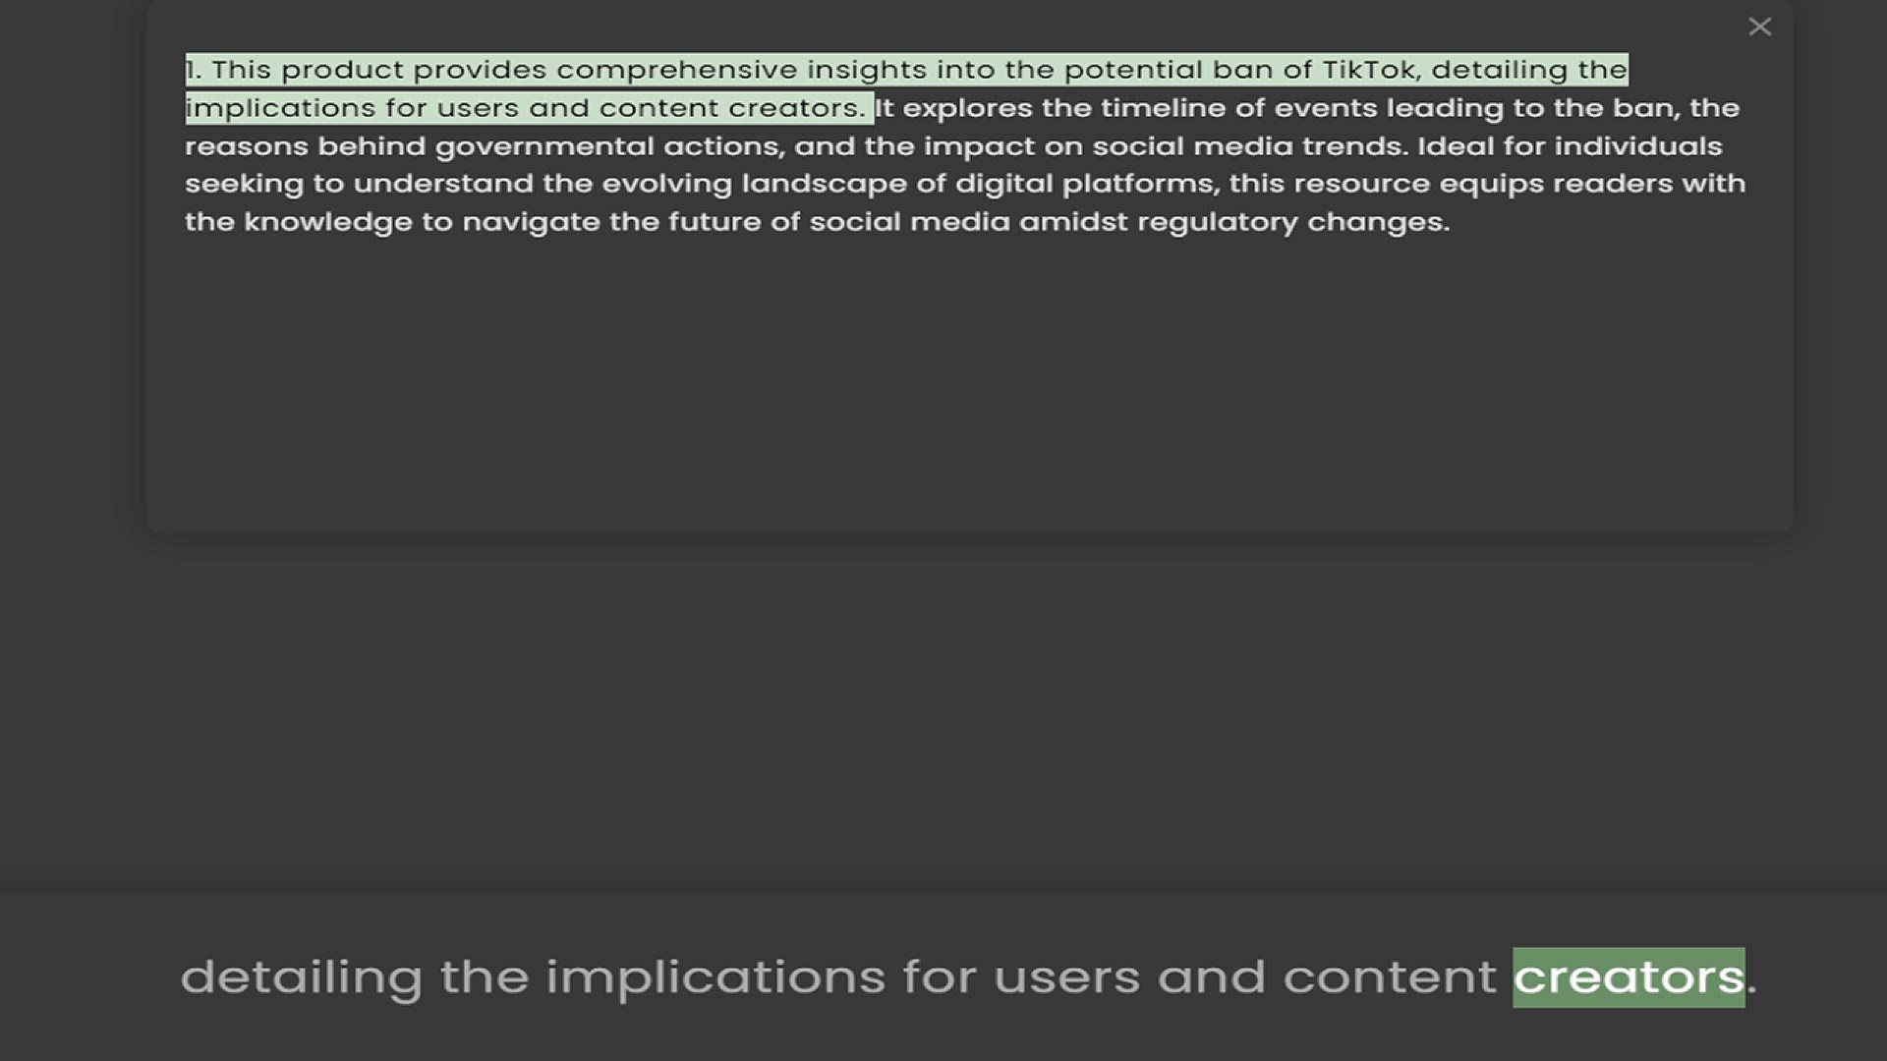Screen dimensions: 1887x1061
Task: Click the highlighted word "creators" in the bottom caption
Action: (1629, 977)
